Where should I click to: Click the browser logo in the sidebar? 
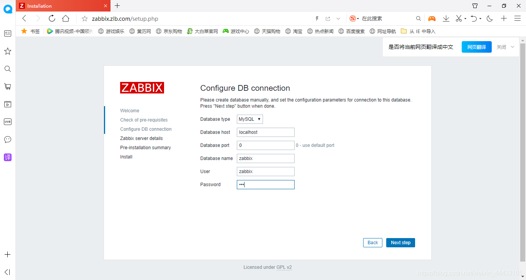[8, 9]
